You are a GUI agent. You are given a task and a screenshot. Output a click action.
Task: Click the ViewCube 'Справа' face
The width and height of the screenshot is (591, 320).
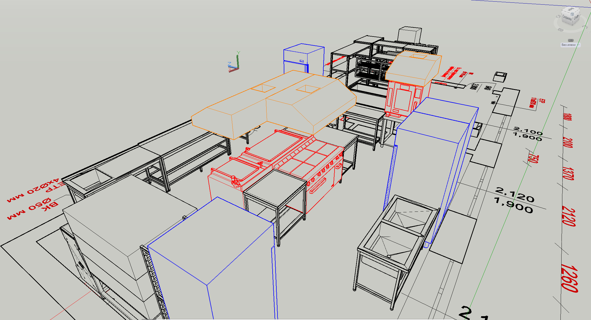[567, 18]
